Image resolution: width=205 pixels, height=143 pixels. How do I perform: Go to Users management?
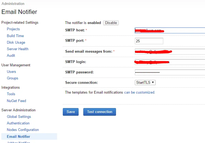click(x=11, y=71)
